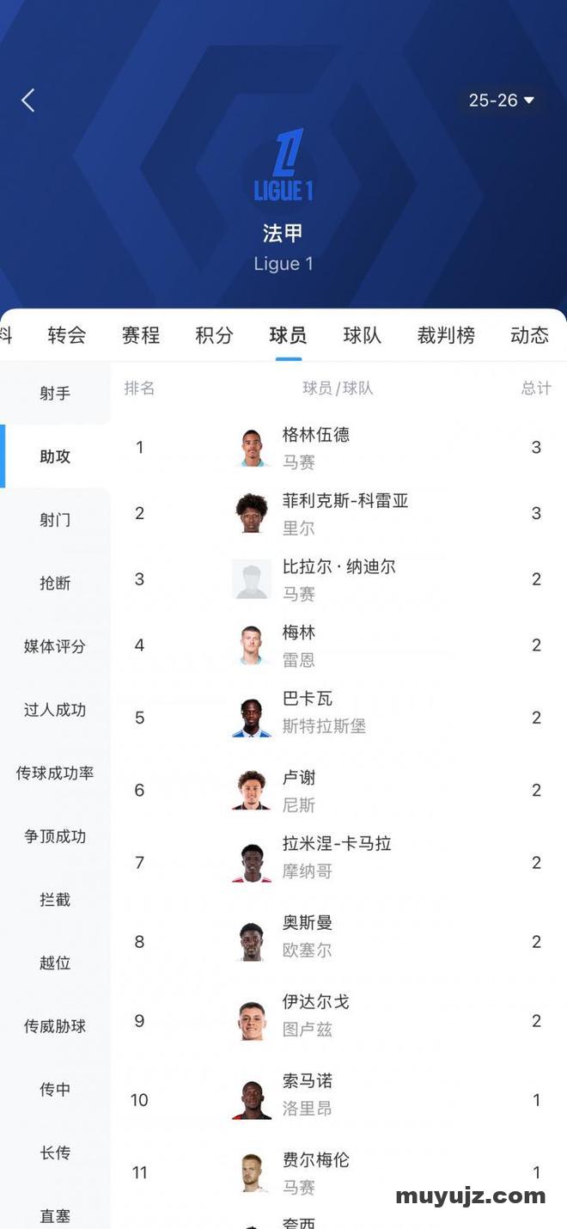Tap placeholder avatar for 比拉尔·纳迪尔
The image size is (567, 1229).
coord(252,579)
